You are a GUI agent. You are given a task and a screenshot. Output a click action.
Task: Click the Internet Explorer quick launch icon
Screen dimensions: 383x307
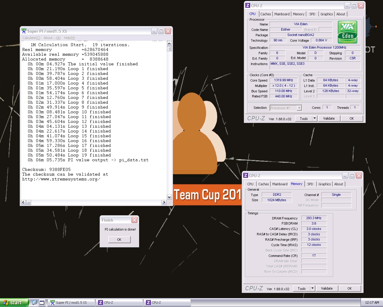coord(35,303)
